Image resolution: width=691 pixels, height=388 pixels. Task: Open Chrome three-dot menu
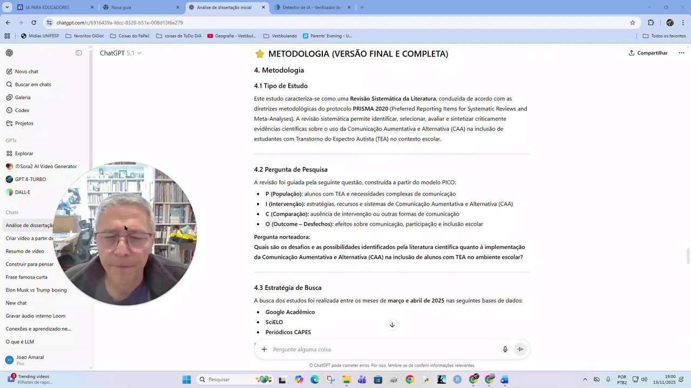683,23
